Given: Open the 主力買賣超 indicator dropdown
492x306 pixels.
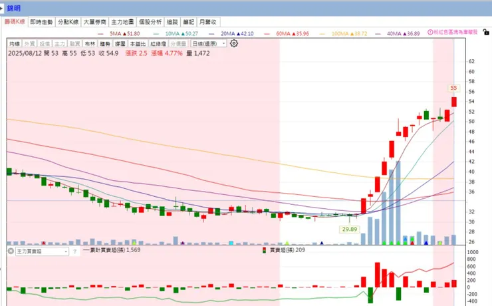Looking at the screenshot, I should pyautogui.click(x=42, y=251).
